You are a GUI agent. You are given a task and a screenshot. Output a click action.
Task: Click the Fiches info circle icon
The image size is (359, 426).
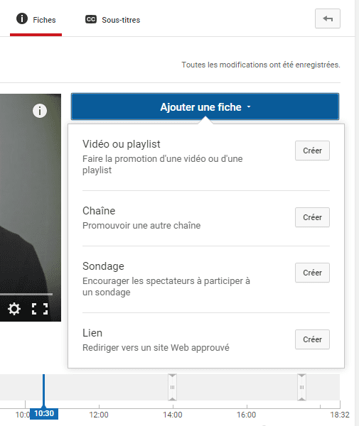point(22,18)
